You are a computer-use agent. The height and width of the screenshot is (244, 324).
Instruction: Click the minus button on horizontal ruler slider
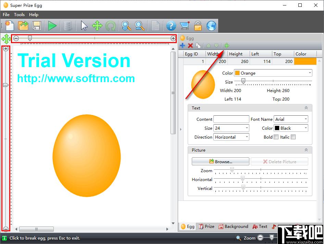click(x=16, y=38)
